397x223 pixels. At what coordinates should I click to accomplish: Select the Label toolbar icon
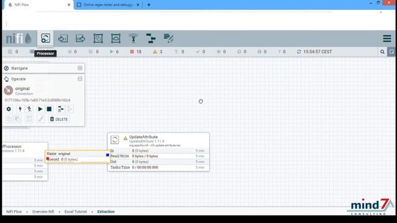(169, 38)
